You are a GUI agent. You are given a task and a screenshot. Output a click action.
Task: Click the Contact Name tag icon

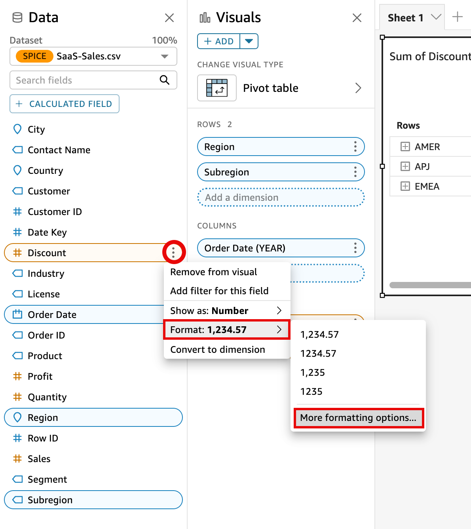[17, 150]
